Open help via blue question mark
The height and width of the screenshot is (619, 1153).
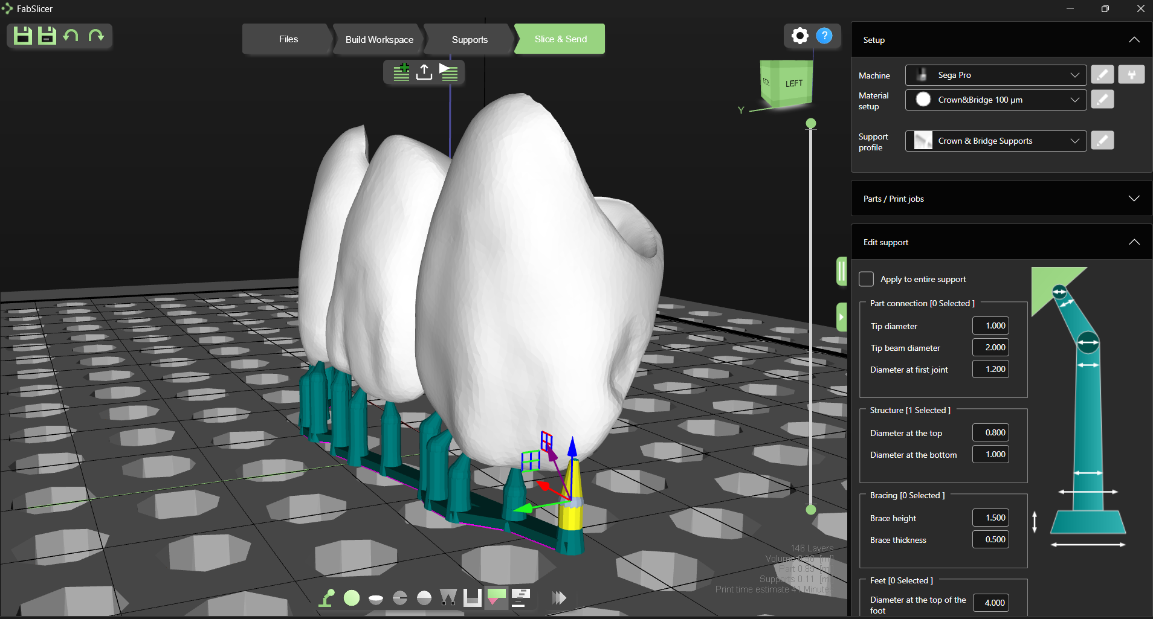click(824, 36)
